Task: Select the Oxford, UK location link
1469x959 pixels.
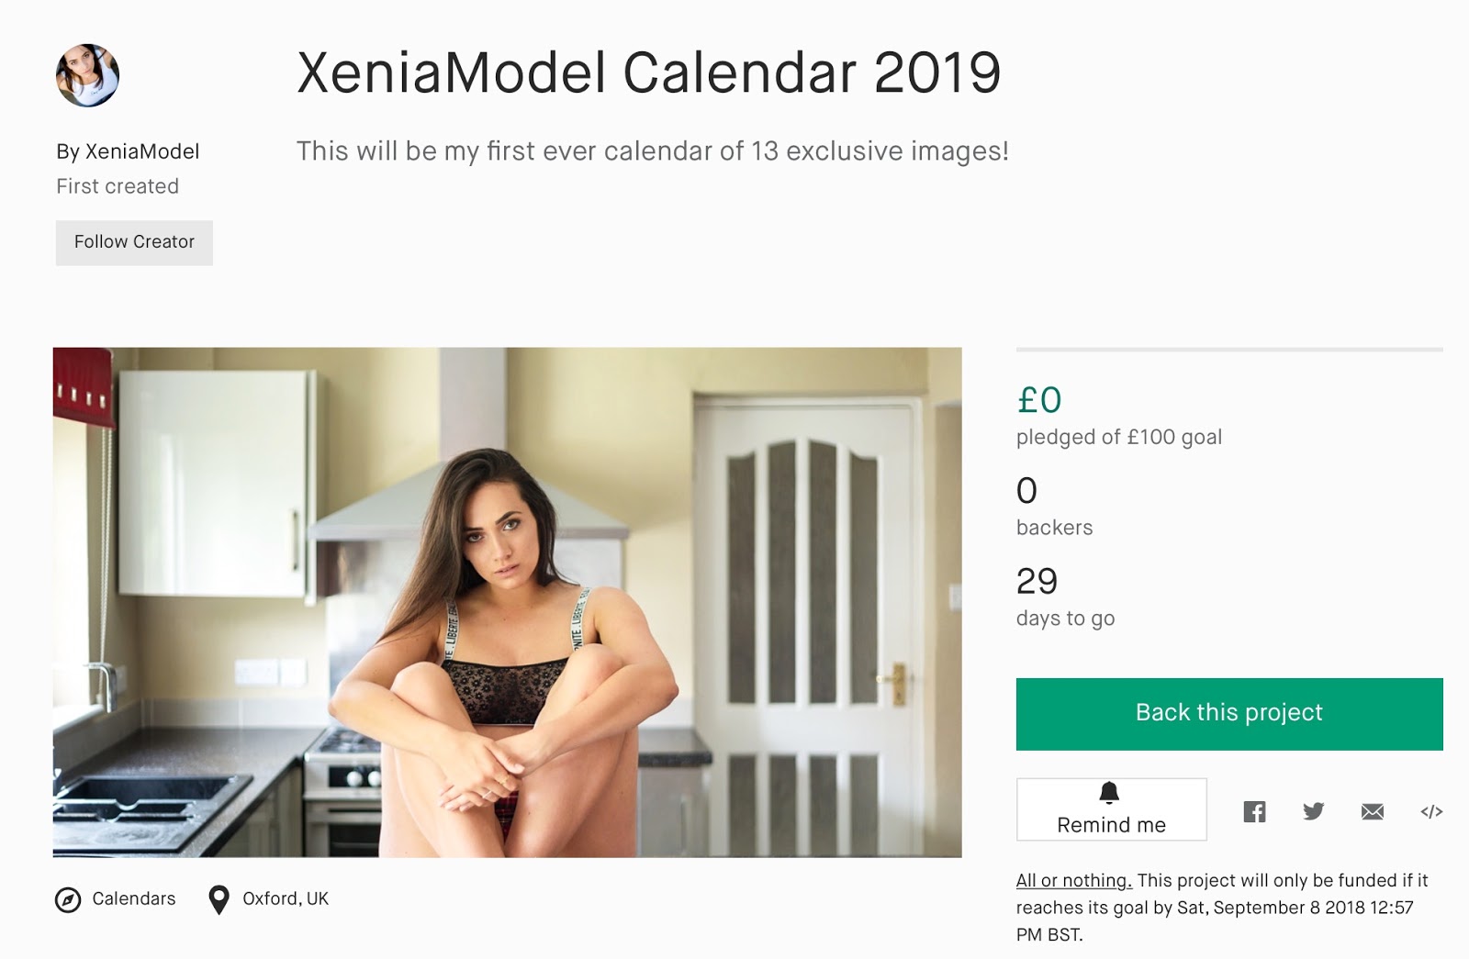Action: (x=286, y=898)
